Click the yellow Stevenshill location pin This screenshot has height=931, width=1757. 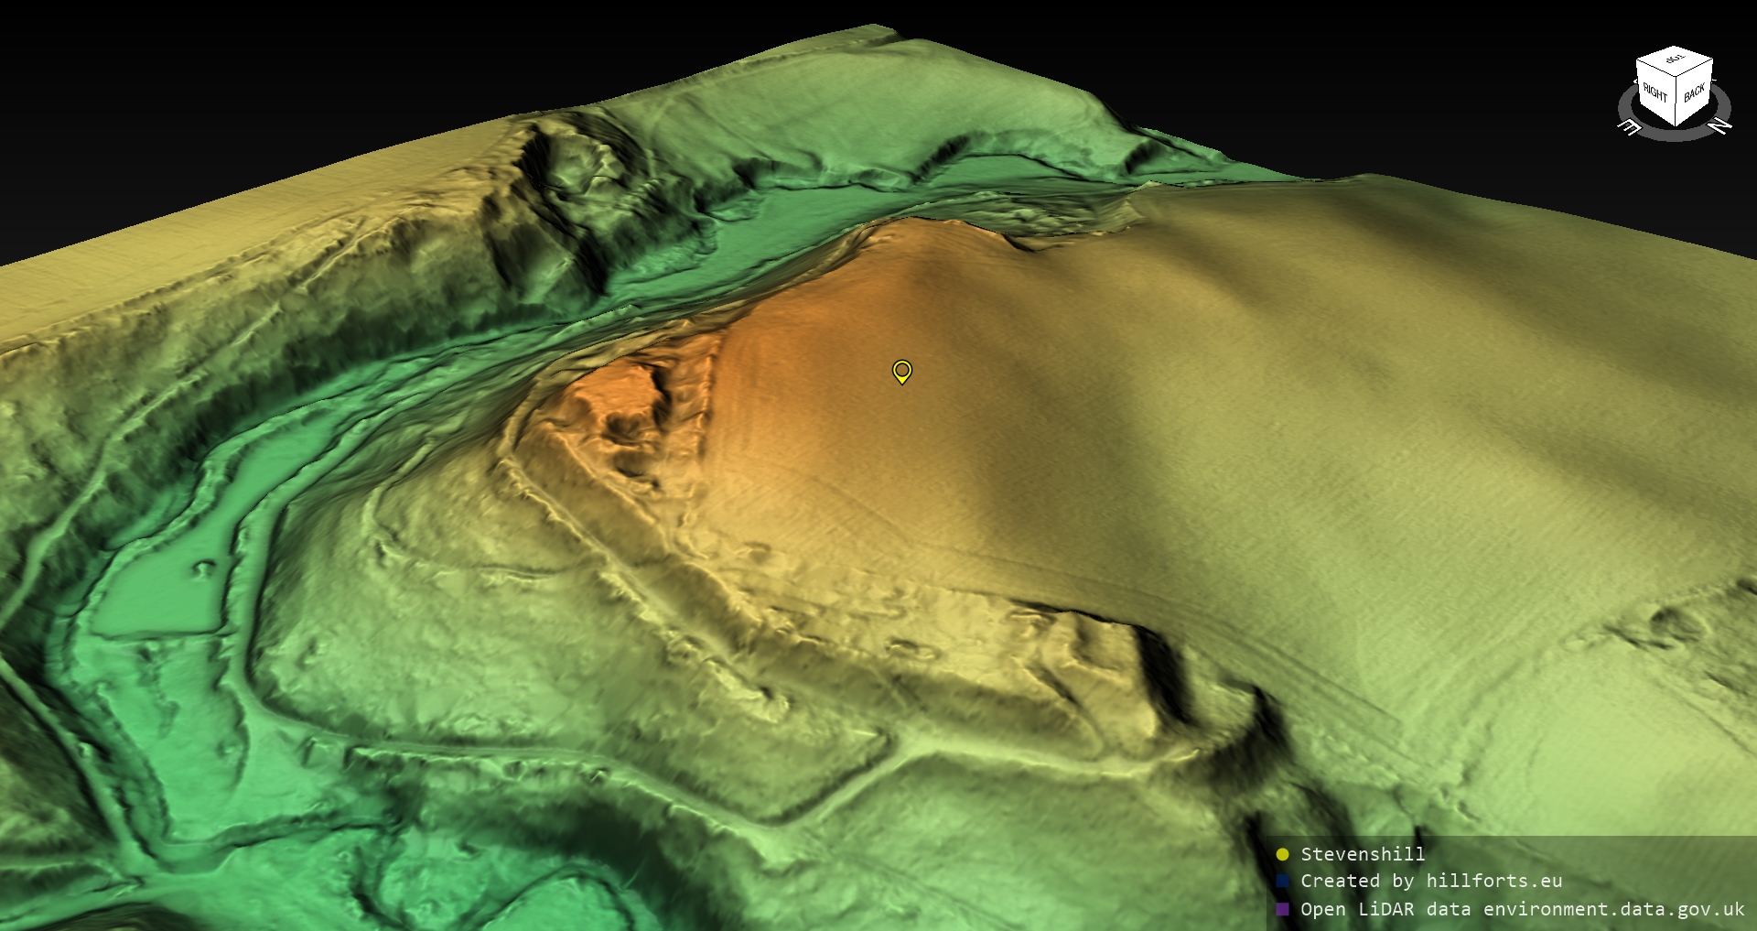tap(901, 371)
